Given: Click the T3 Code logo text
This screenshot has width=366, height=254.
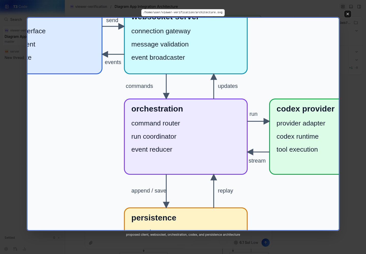Looking at the screenshot, I should pyautogui.click(x=20, y=7).
